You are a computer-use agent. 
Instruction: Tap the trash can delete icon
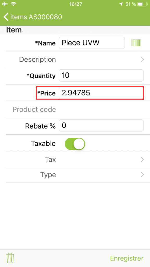click(x=10, y=258)
